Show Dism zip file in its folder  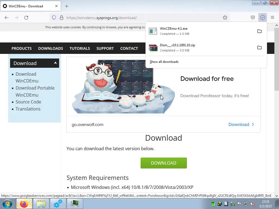(x=259, y=48)
